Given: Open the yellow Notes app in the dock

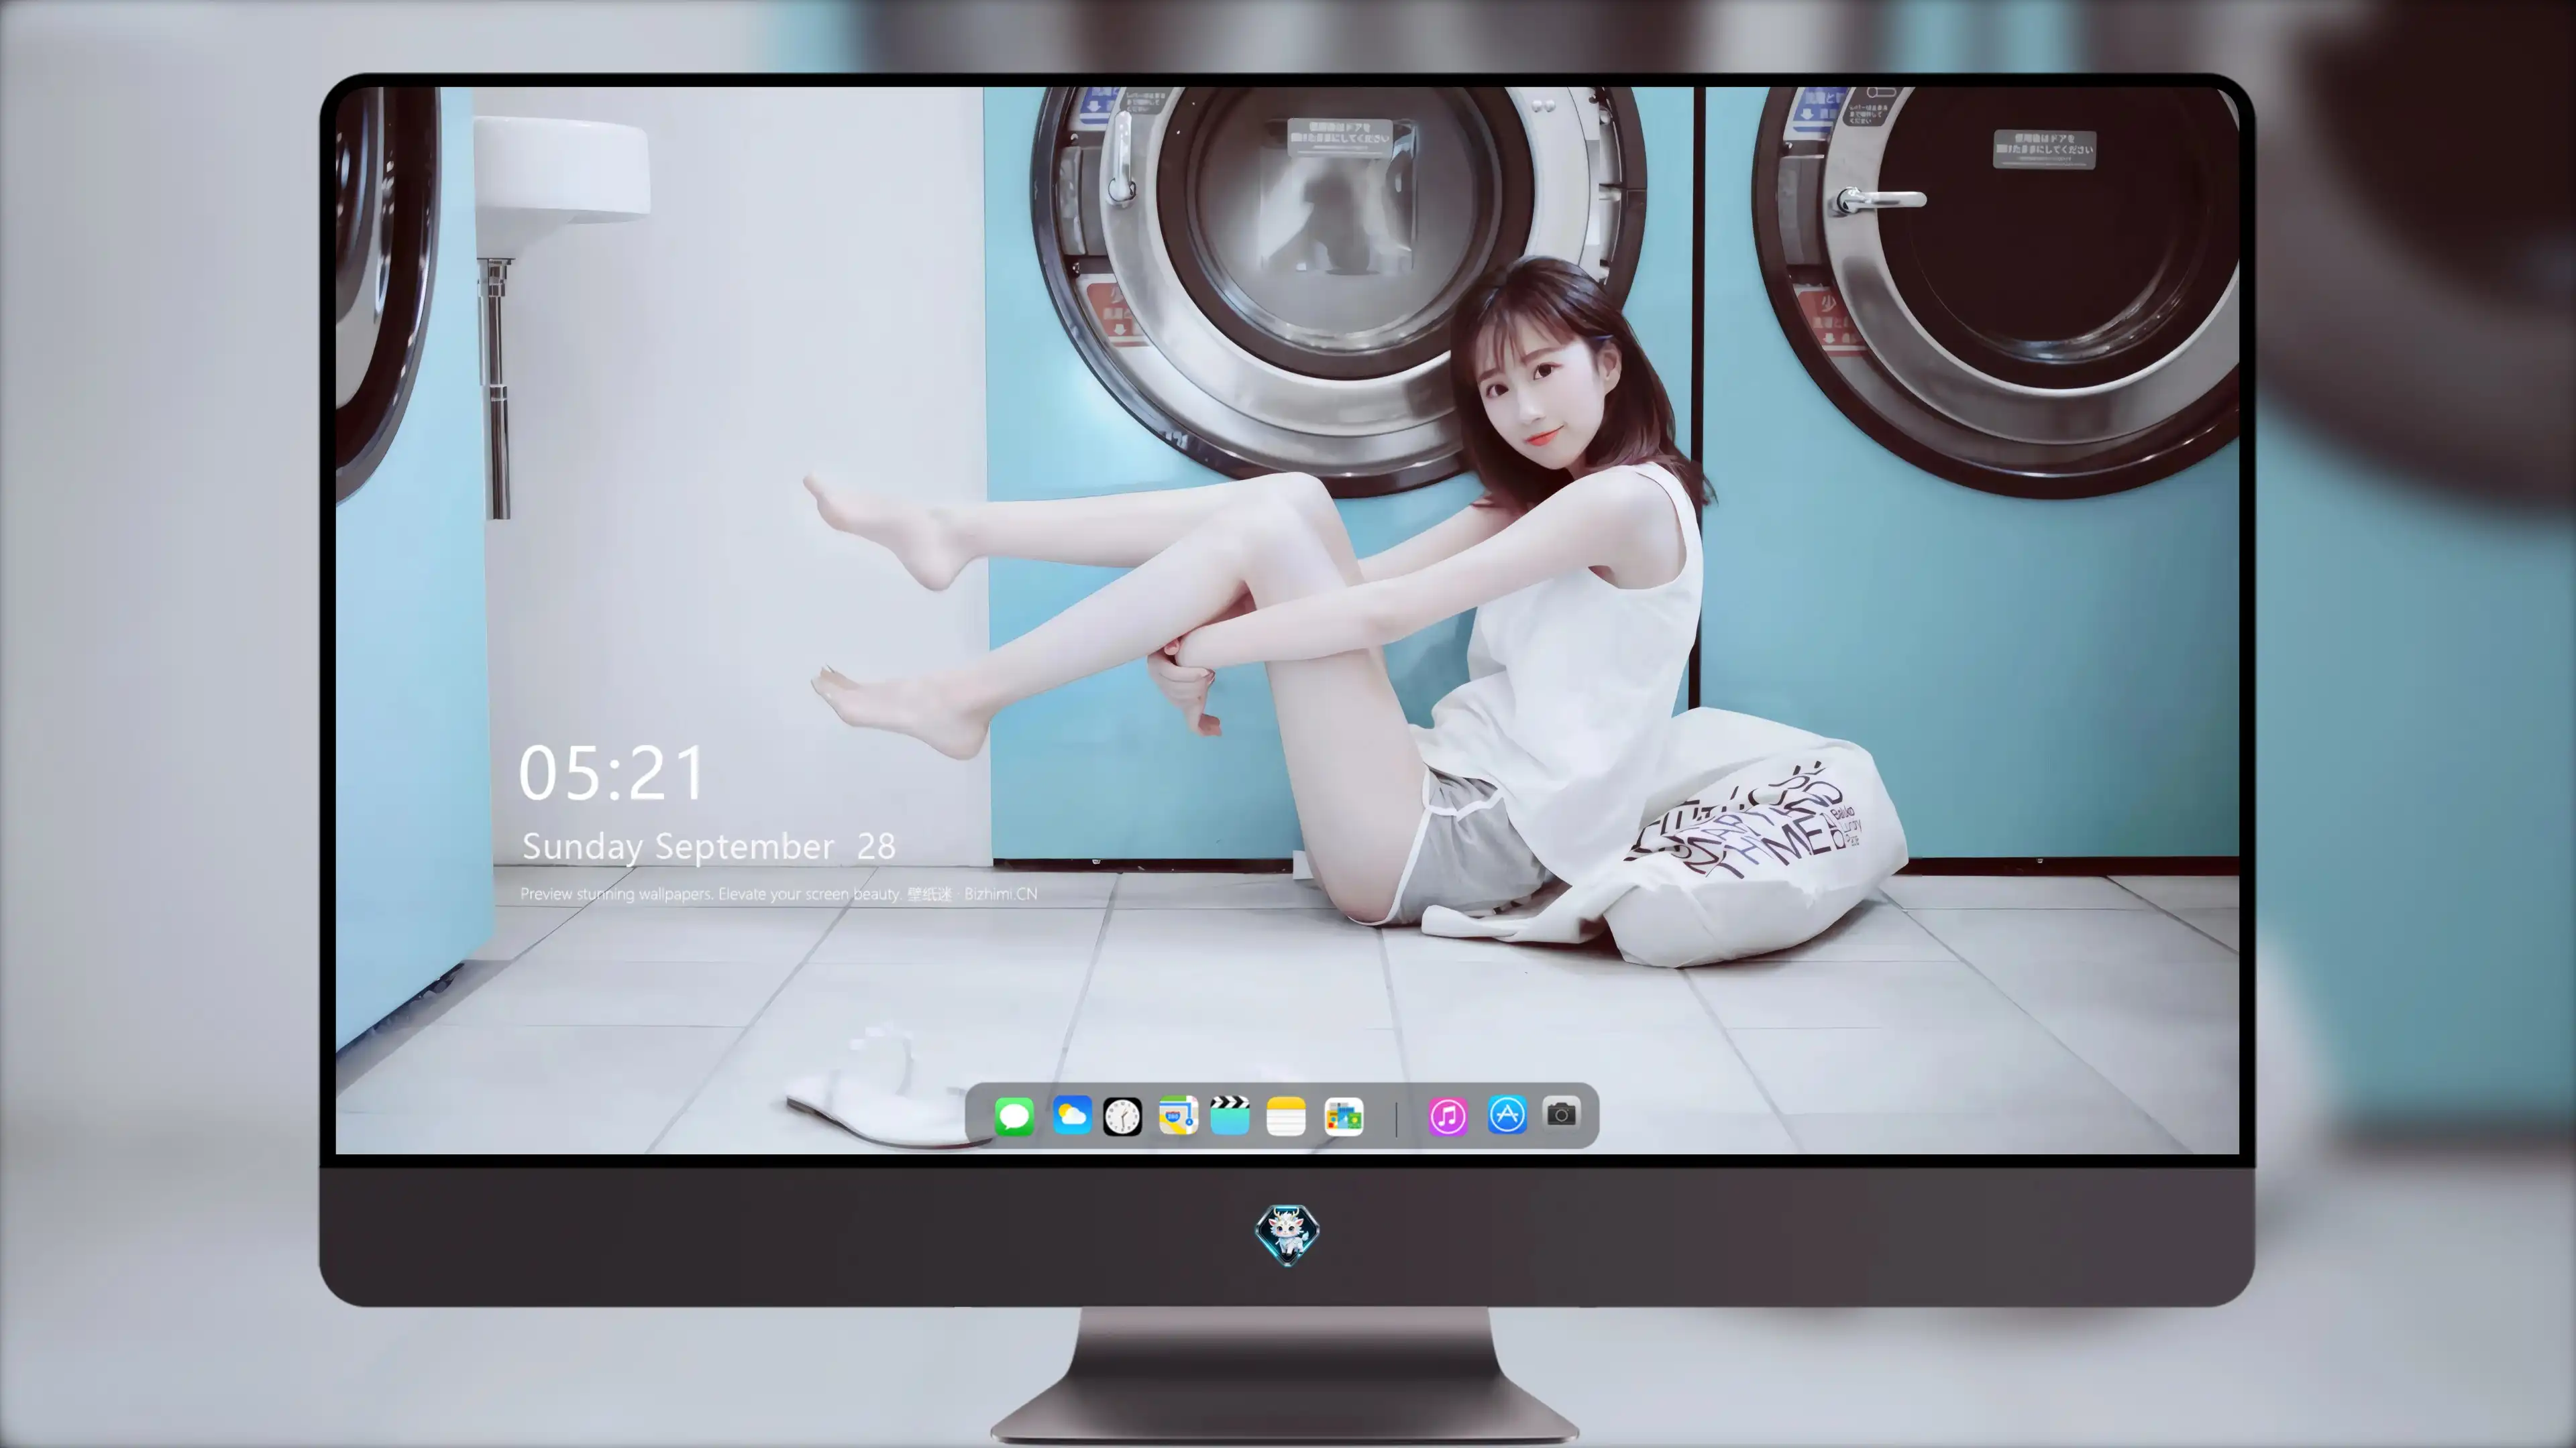Looking at the screenshot, I should tap(1286, 1115).
